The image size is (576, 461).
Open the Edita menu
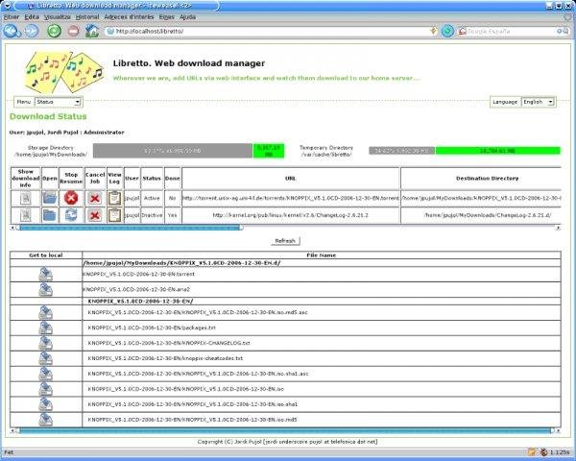point(32,17)
